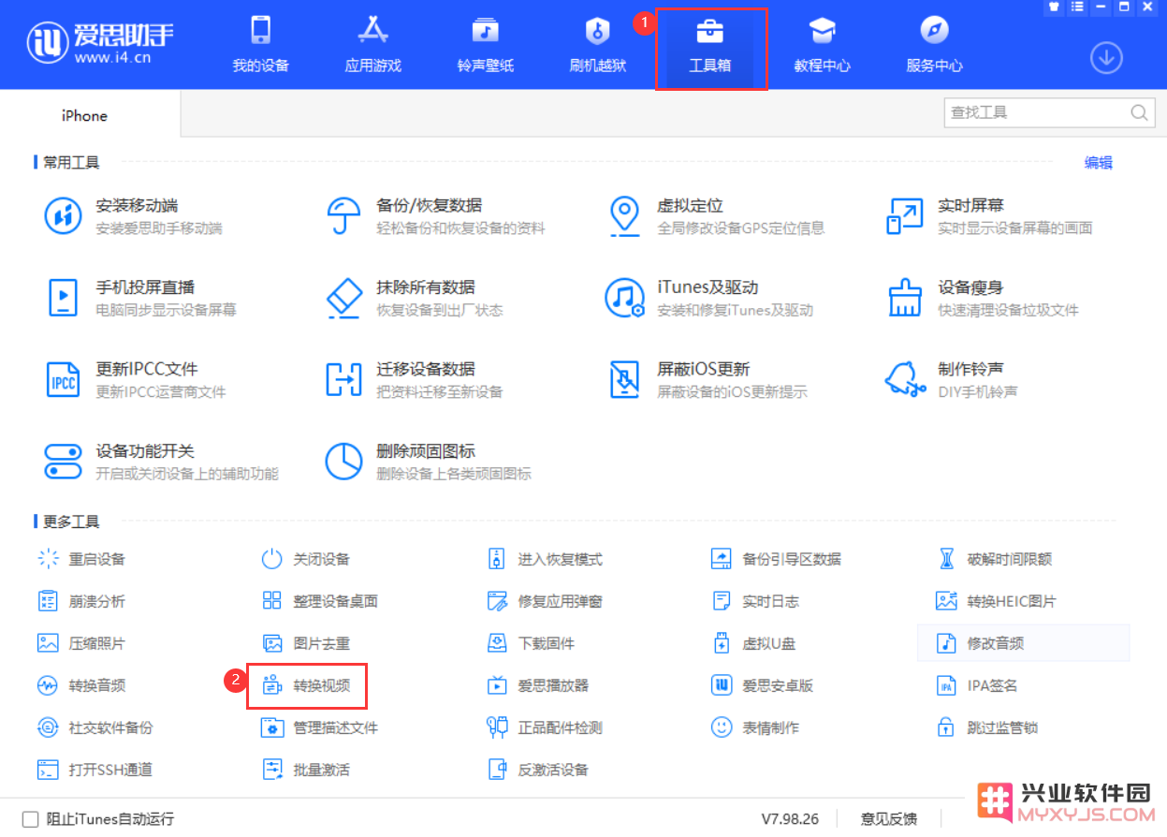1167x837 pixels.
Task: Click 意见反馈 button
Action: 889,819
